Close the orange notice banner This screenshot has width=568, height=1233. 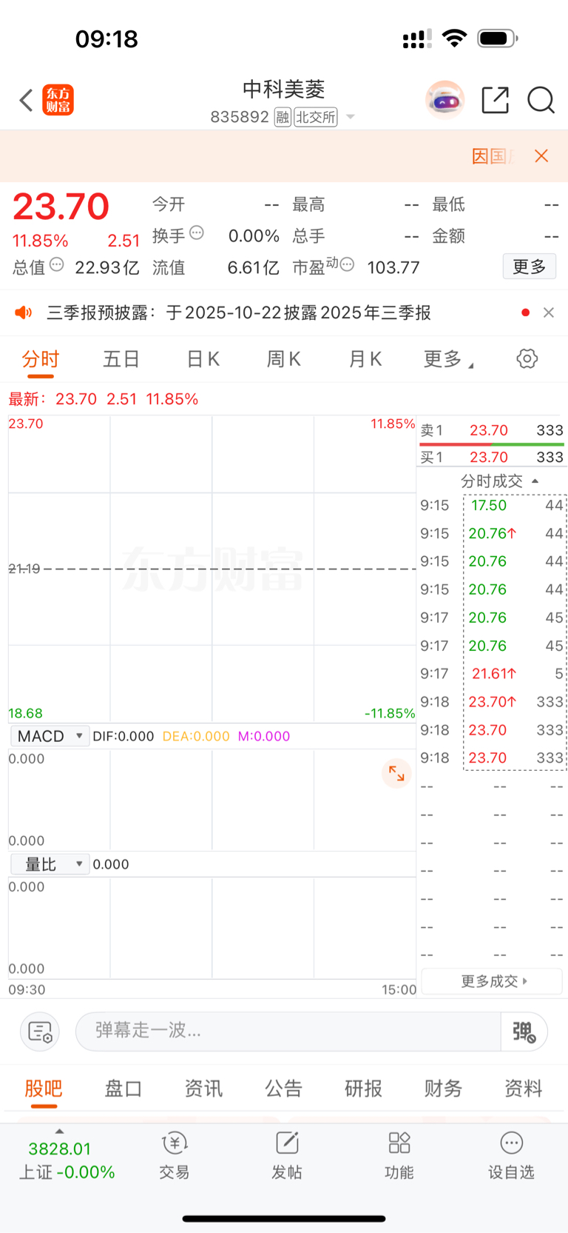pyautogui.click(x=541, y=156)
